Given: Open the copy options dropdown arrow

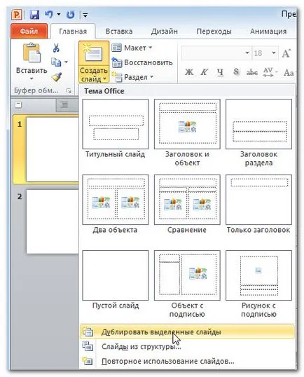Looking at the screenshot, I should [66, 62].
